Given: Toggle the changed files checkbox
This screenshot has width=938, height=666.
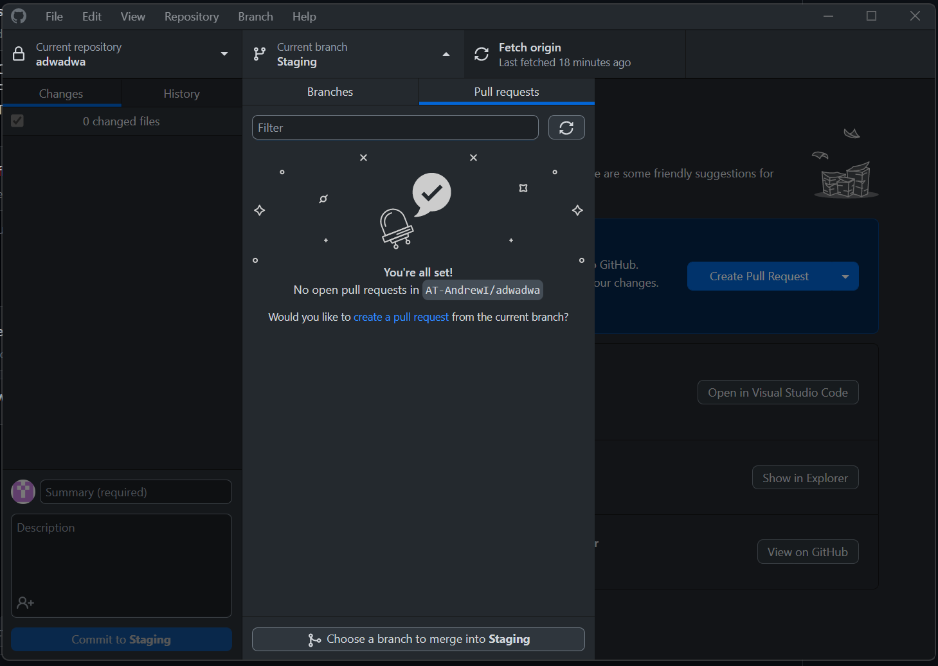Looking at the screenshot, I should (17, 121).
